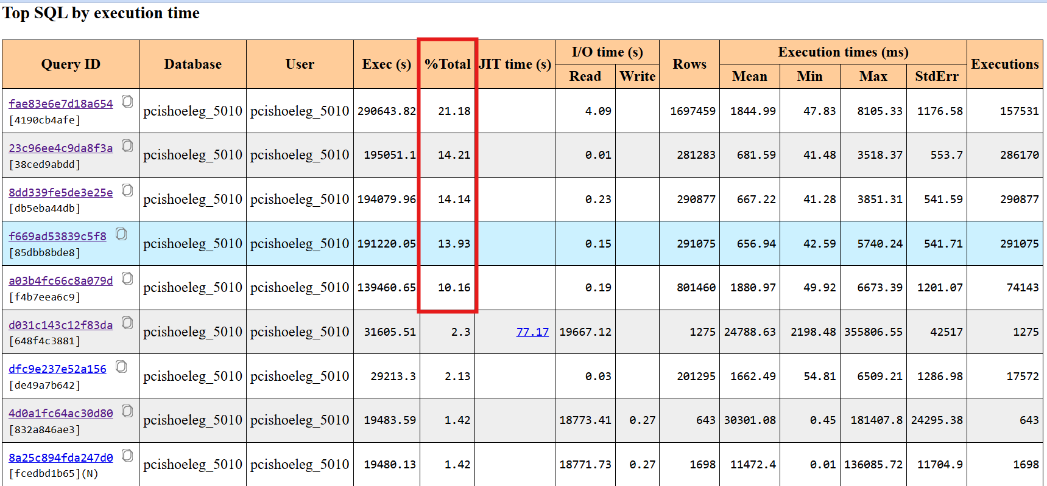Copy query ID fae83e6e7d18a654 icon
The image size is (1047, 486).
[x=127, y=101]
